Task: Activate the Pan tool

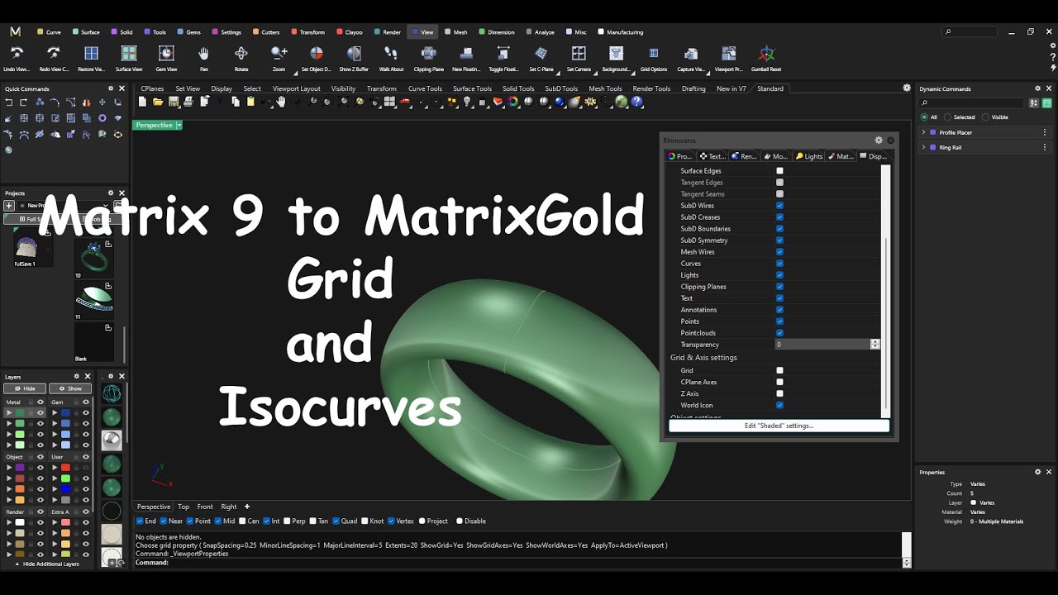Action: (x=204, y=53)
